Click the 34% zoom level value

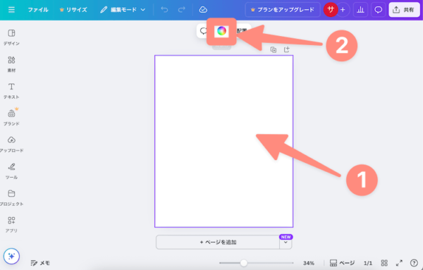pyautogui.click(x=309, y=263)
